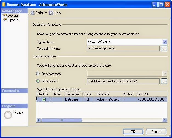Switch to the Options page label

tap(13, 20)
